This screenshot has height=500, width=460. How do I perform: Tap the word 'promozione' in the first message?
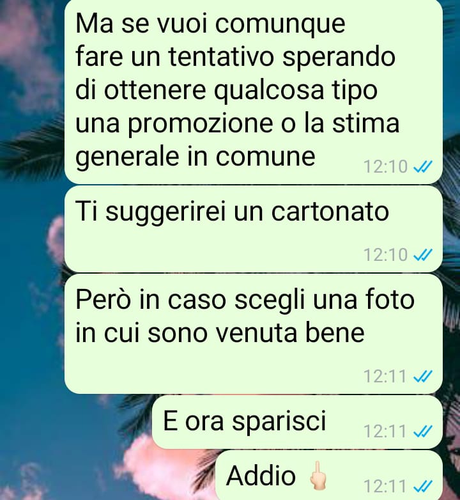coord(201,125)
